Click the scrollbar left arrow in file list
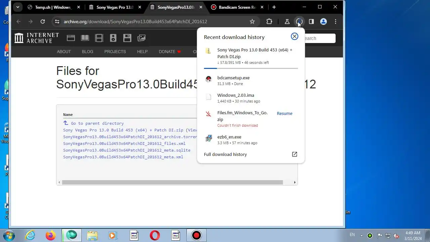This screenshot has width=430, height=242. tap(59, 182)
